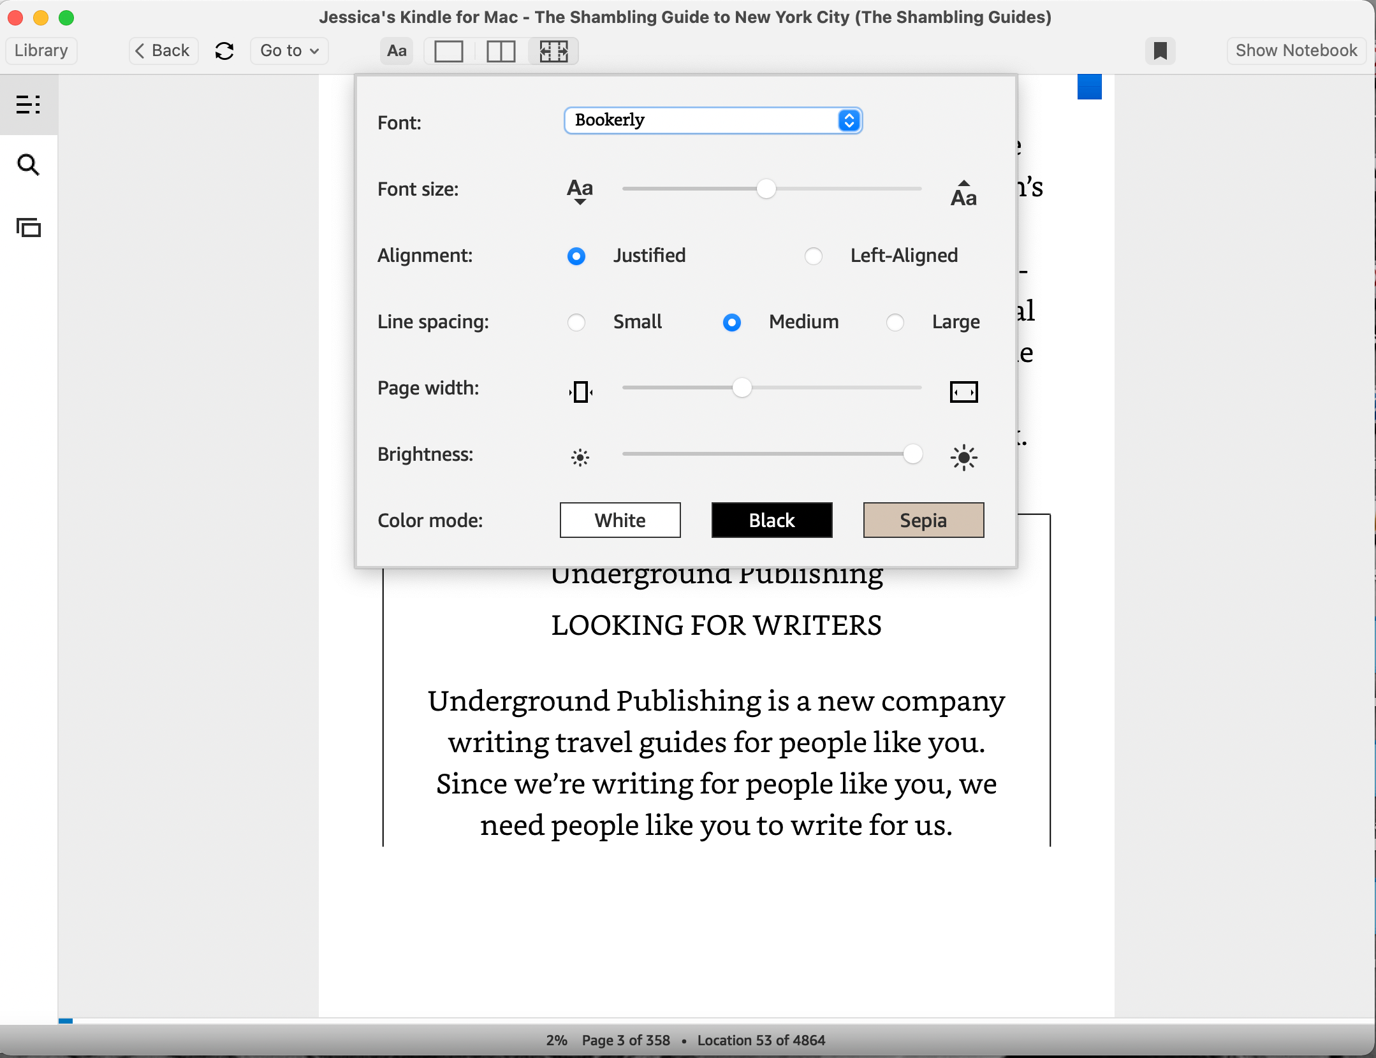Select Justified alignment radio button
The width and height of the screenshot is (1376, 1058).
[x=577, y=254]
